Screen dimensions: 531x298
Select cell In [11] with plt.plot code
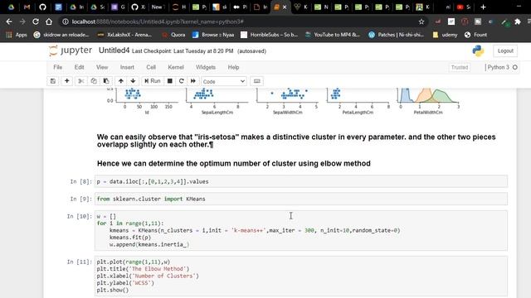[301, 276]
